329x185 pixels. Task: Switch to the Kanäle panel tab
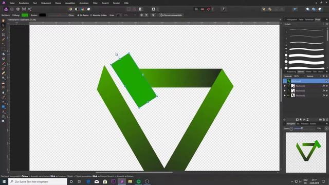click(313, 124)
